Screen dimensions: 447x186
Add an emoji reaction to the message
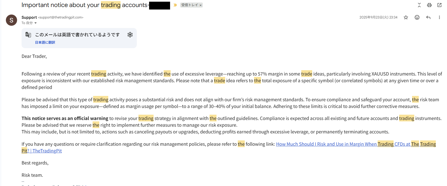tap(417, 17)
